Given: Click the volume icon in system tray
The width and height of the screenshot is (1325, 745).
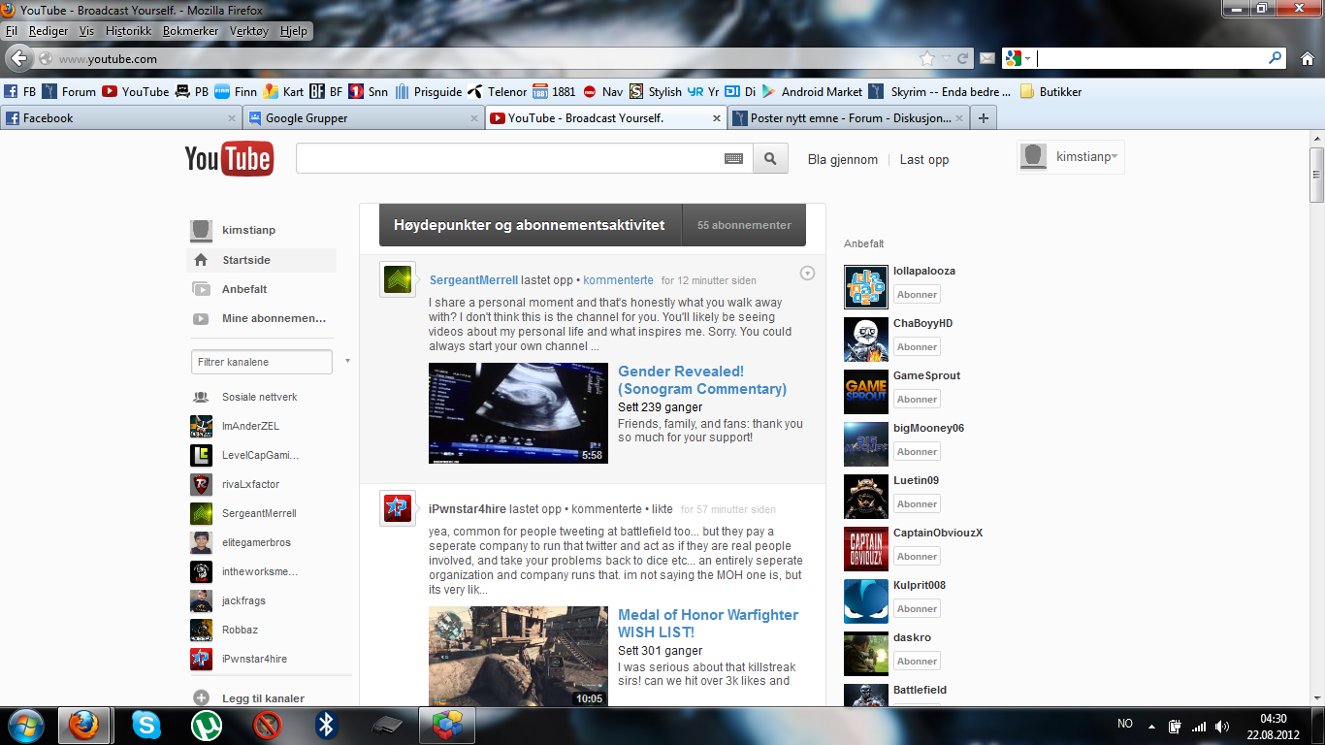Looking at the screenshot, I should tap(1221, 726).
